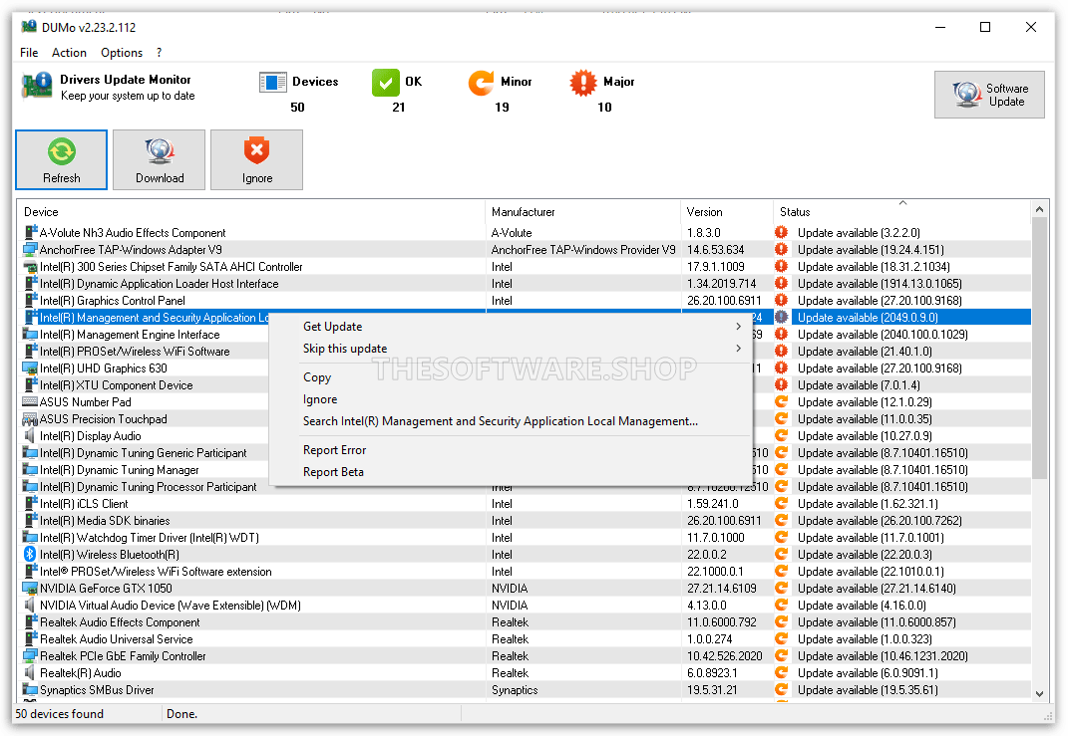1068x736 pixels.
Task: Expand the Get Update submenu arrow
Action: tap(738, 327)
